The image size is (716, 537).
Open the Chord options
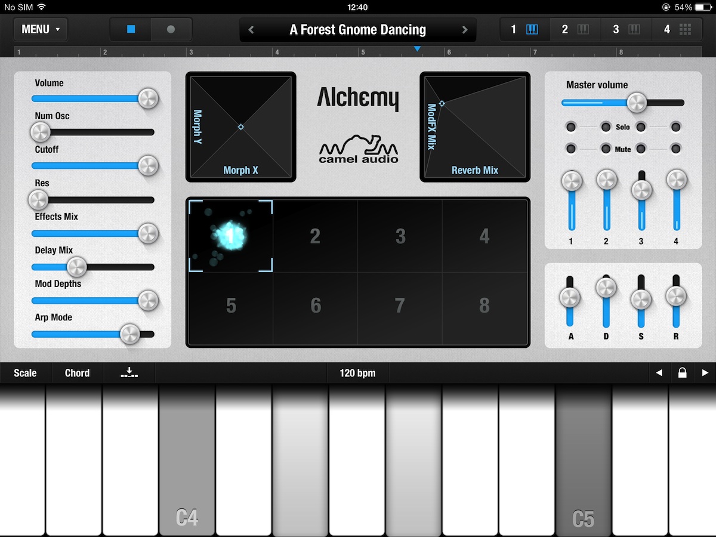(x=78, y=373)
